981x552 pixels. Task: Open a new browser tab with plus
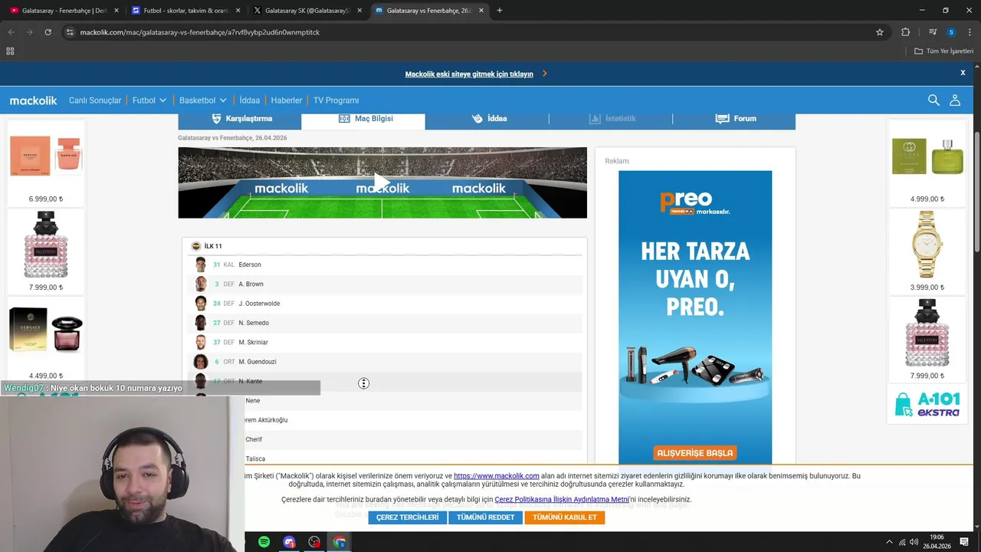tap(500, 11)
